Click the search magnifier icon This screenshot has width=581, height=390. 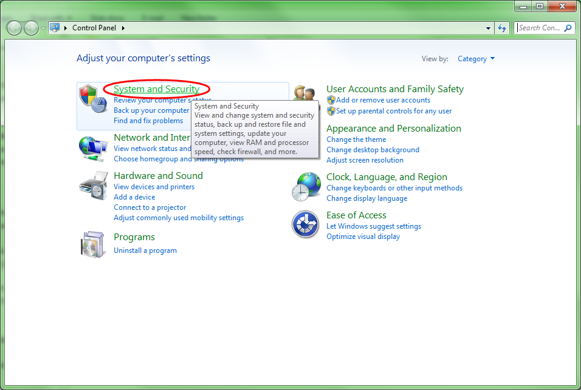click(568, 28)
